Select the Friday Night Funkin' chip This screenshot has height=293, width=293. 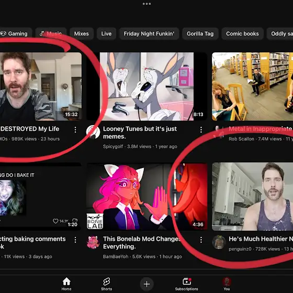[149, 33]
